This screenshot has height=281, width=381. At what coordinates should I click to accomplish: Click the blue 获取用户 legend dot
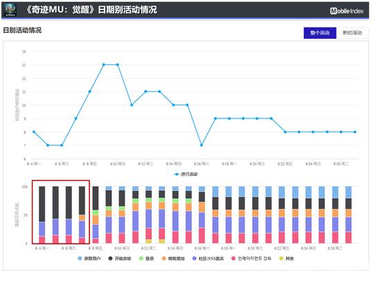(80, 258)
